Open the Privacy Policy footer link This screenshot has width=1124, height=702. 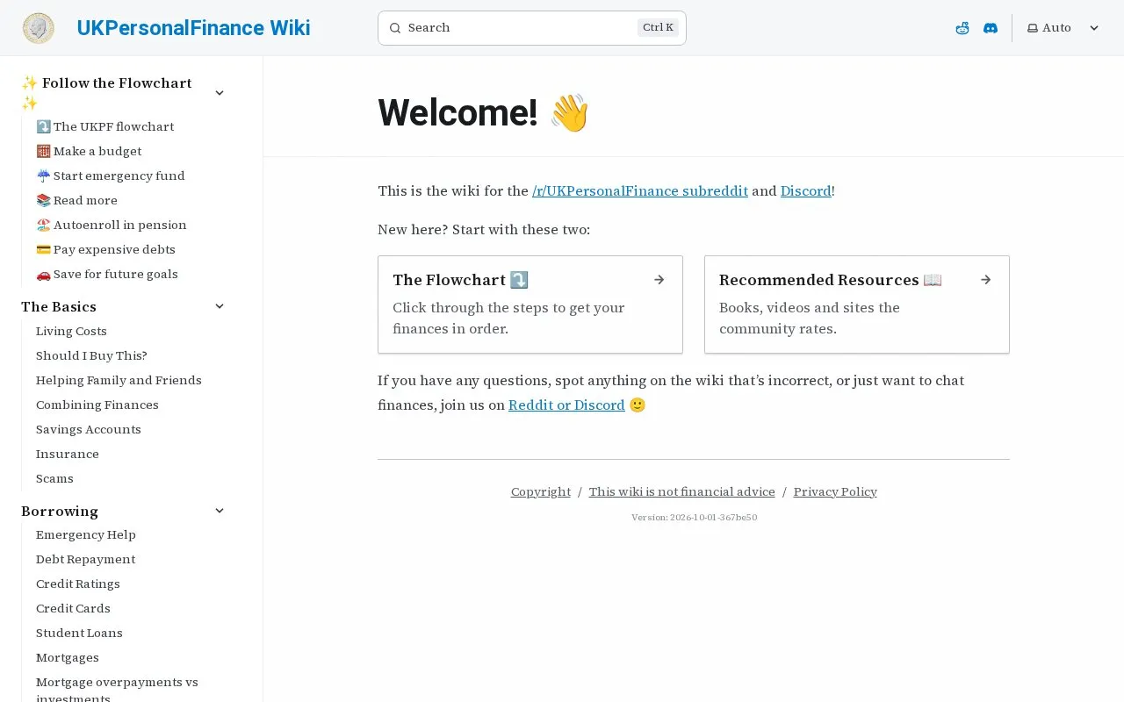[835, 491]
